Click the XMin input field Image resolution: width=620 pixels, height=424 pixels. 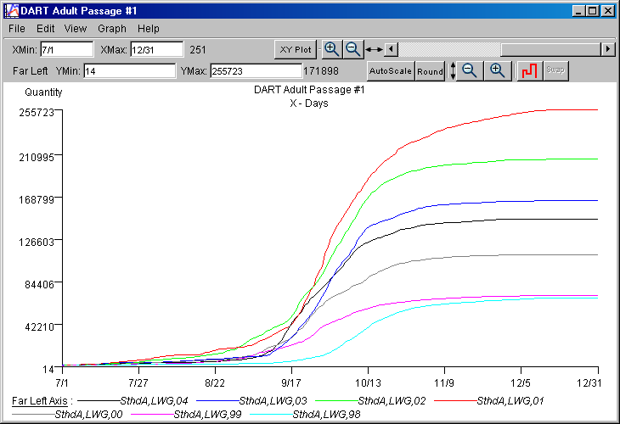[66, 49]
